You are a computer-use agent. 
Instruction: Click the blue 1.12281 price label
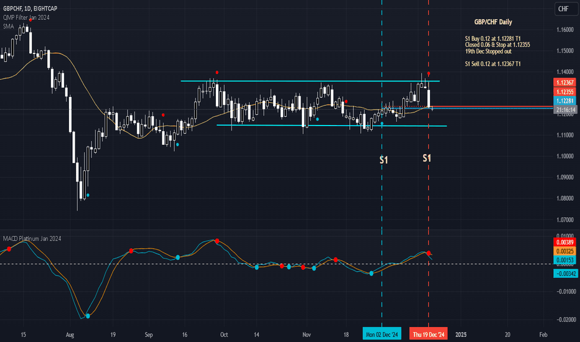click(x=565, y=101)
